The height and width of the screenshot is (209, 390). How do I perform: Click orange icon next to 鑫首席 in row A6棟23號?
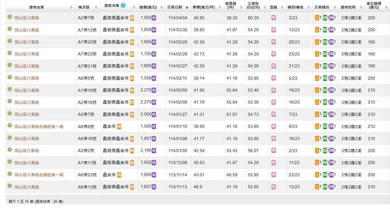pos(119,175)
